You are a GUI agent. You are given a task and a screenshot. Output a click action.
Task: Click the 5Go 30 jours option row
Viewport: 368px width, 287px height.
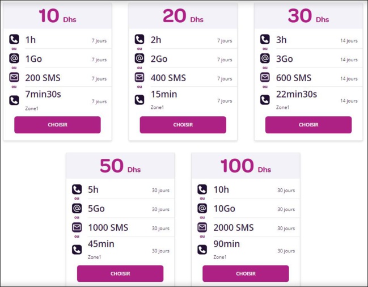(120, 209)
